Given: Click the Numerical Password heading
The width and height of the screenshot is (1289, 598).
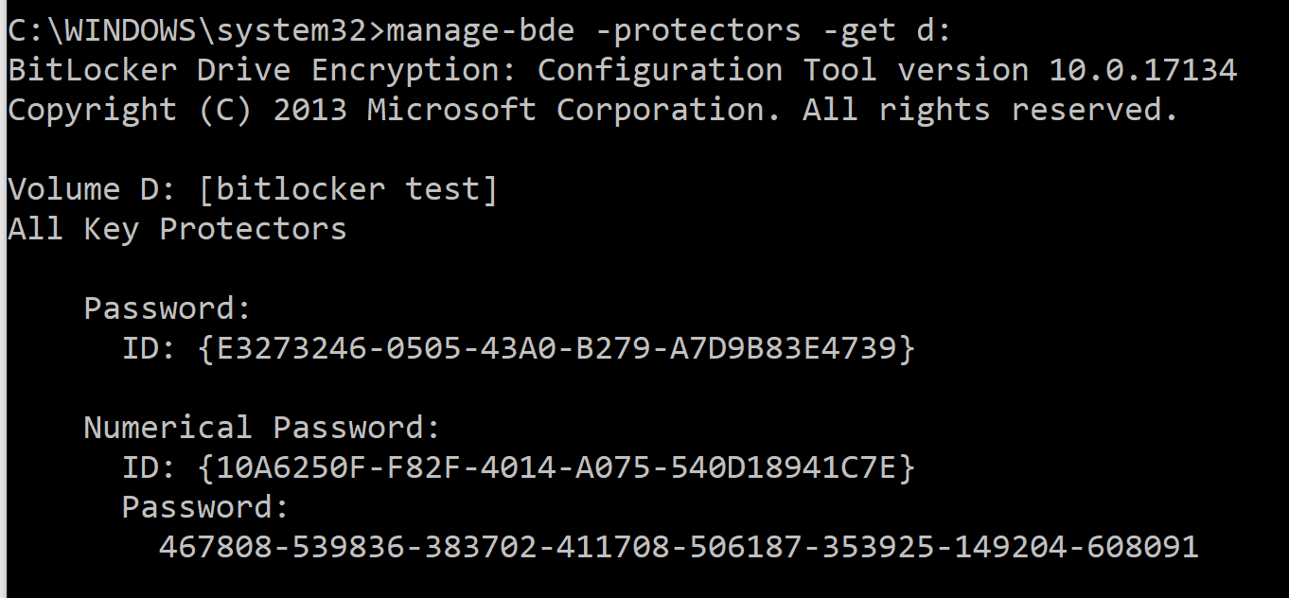Looking at the screenshot, I should [x=262, y=428].
